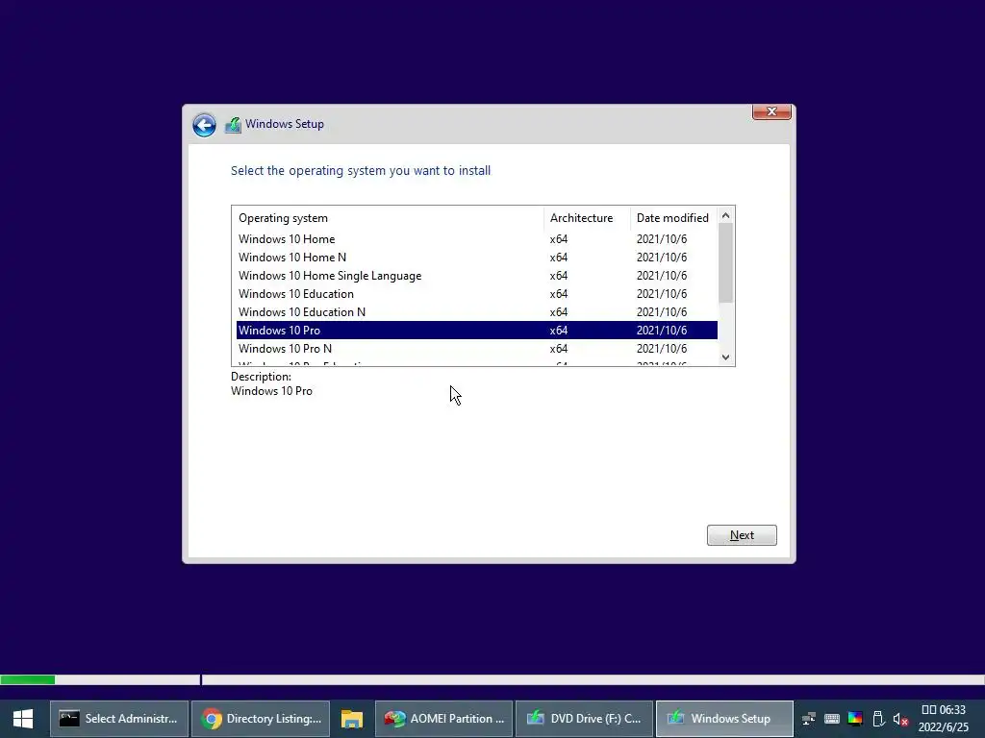Click the colorful display tray icon

pos(855,719)
